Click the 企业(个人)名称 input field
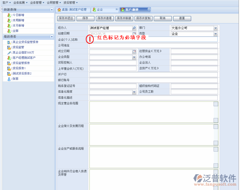Screen dimensions: 240x190 tap(153, 40)
